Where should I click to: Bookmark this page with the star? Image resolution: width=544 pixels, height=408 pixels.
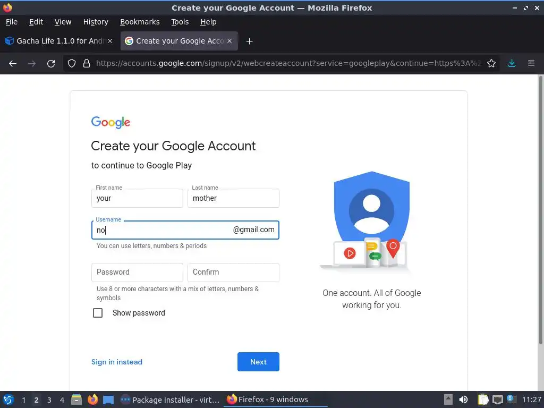(x=491, y=64)
